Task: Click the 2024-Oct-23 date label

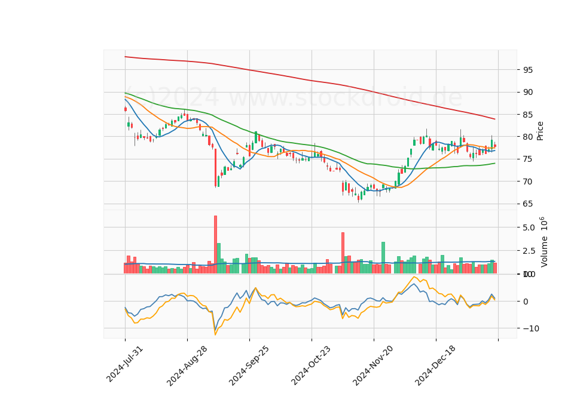Action: coord(311,365)
